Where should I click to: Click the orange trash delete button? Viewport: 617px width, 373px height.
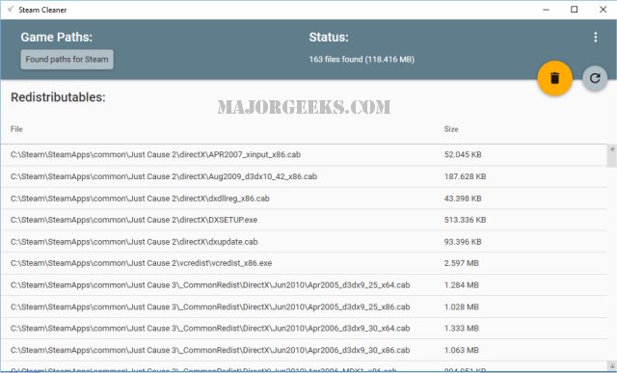(554, 78)
